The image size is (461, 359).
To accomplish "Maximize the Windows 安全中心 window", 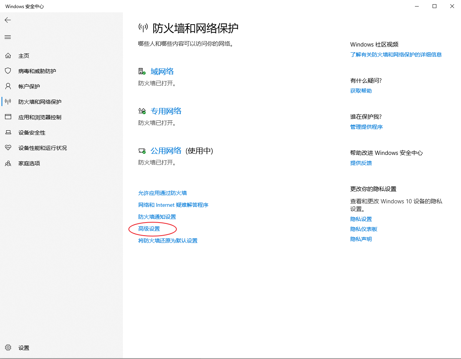I will pyautogui.click(x=434, y=6).
